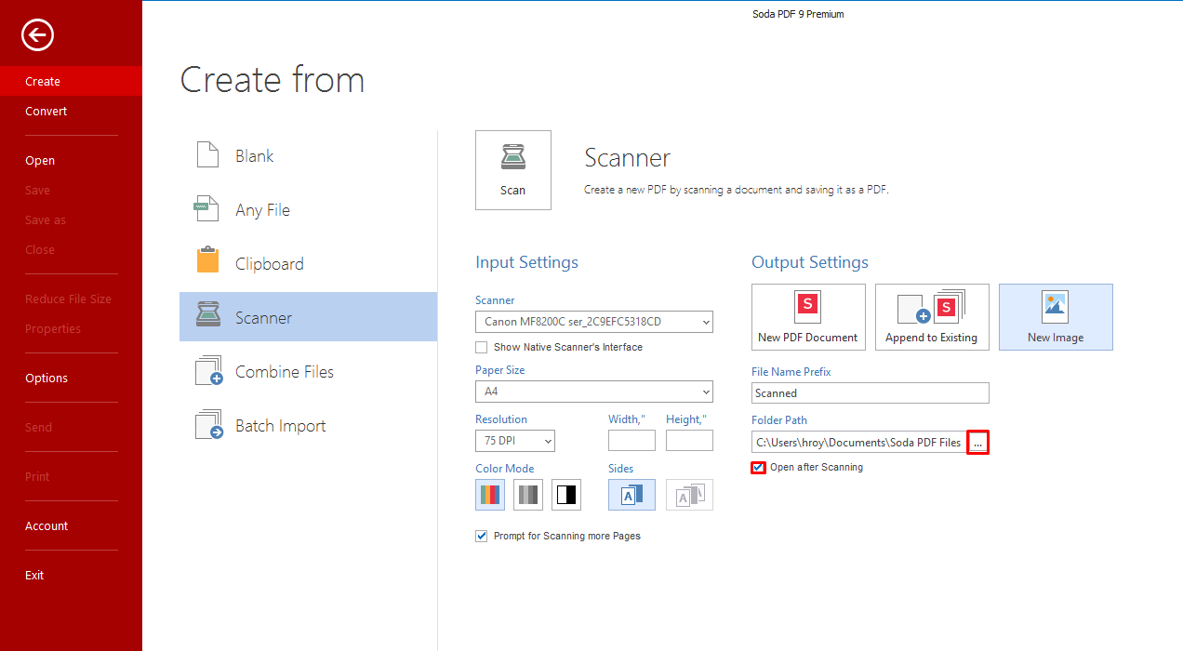Go to Options in sidebar
The height and width of the screenshot is (651, 1183).
pos(47,379)
